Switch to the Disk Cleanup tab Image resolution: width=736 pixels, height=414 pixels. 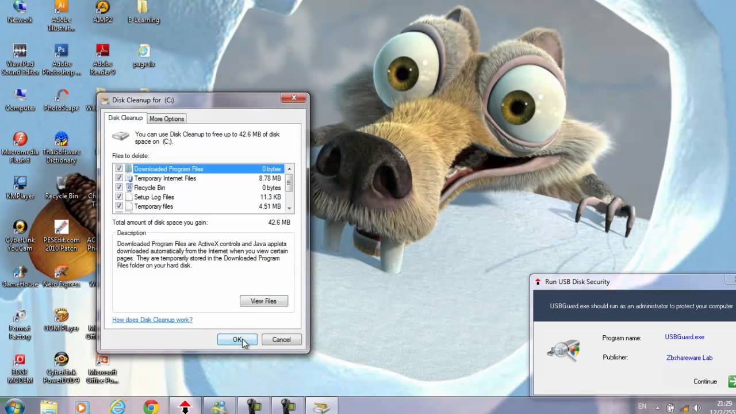(x=125, y=118)
